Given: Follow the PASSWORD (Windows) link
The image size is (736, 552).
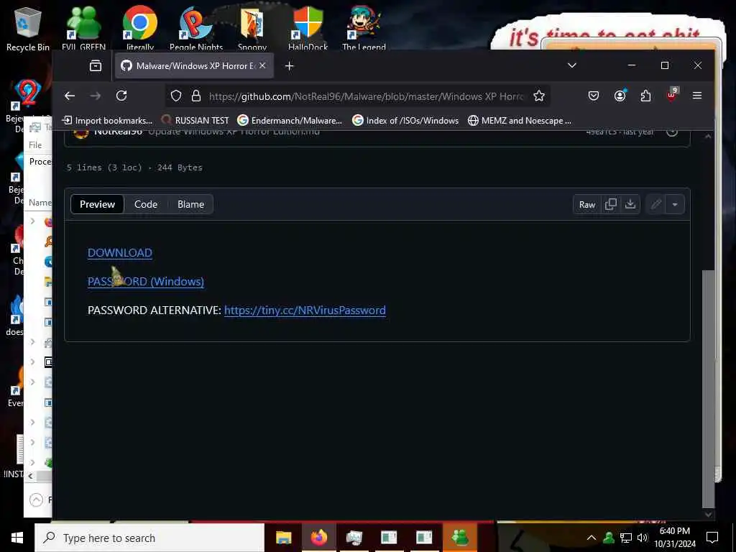Looking at the screenshot, I should (145, 281).
